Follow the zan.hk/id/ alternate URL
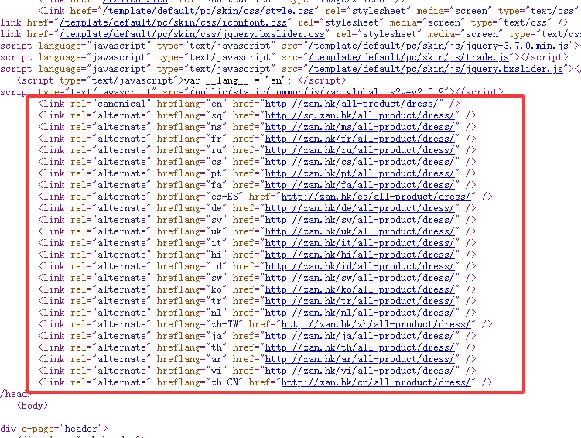This screenshot has width=581, height=438. [x=360, y=266]
